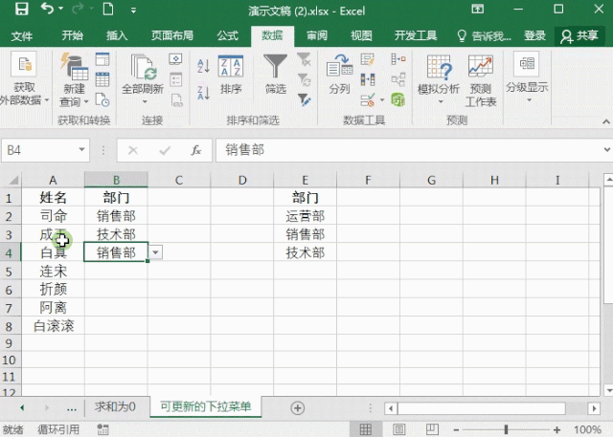Zoom in with the plus button
Screen dimensions: 613x437
coord(557,430)
